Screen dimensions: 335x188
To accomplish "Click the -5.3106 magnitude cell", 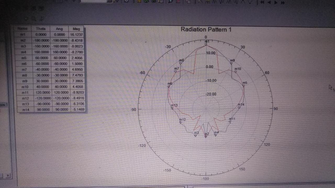I will coord(78,104).
